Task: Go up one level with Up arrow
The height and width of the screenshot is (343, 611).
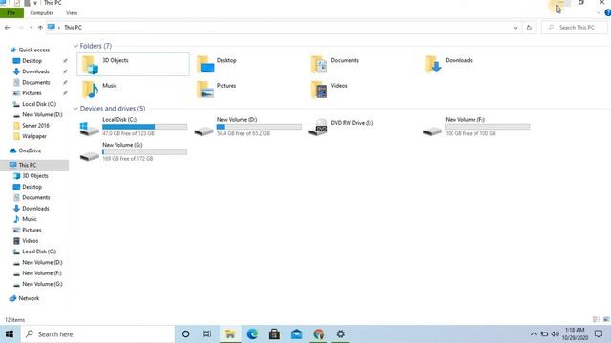Action: click(x=40, y=28)
